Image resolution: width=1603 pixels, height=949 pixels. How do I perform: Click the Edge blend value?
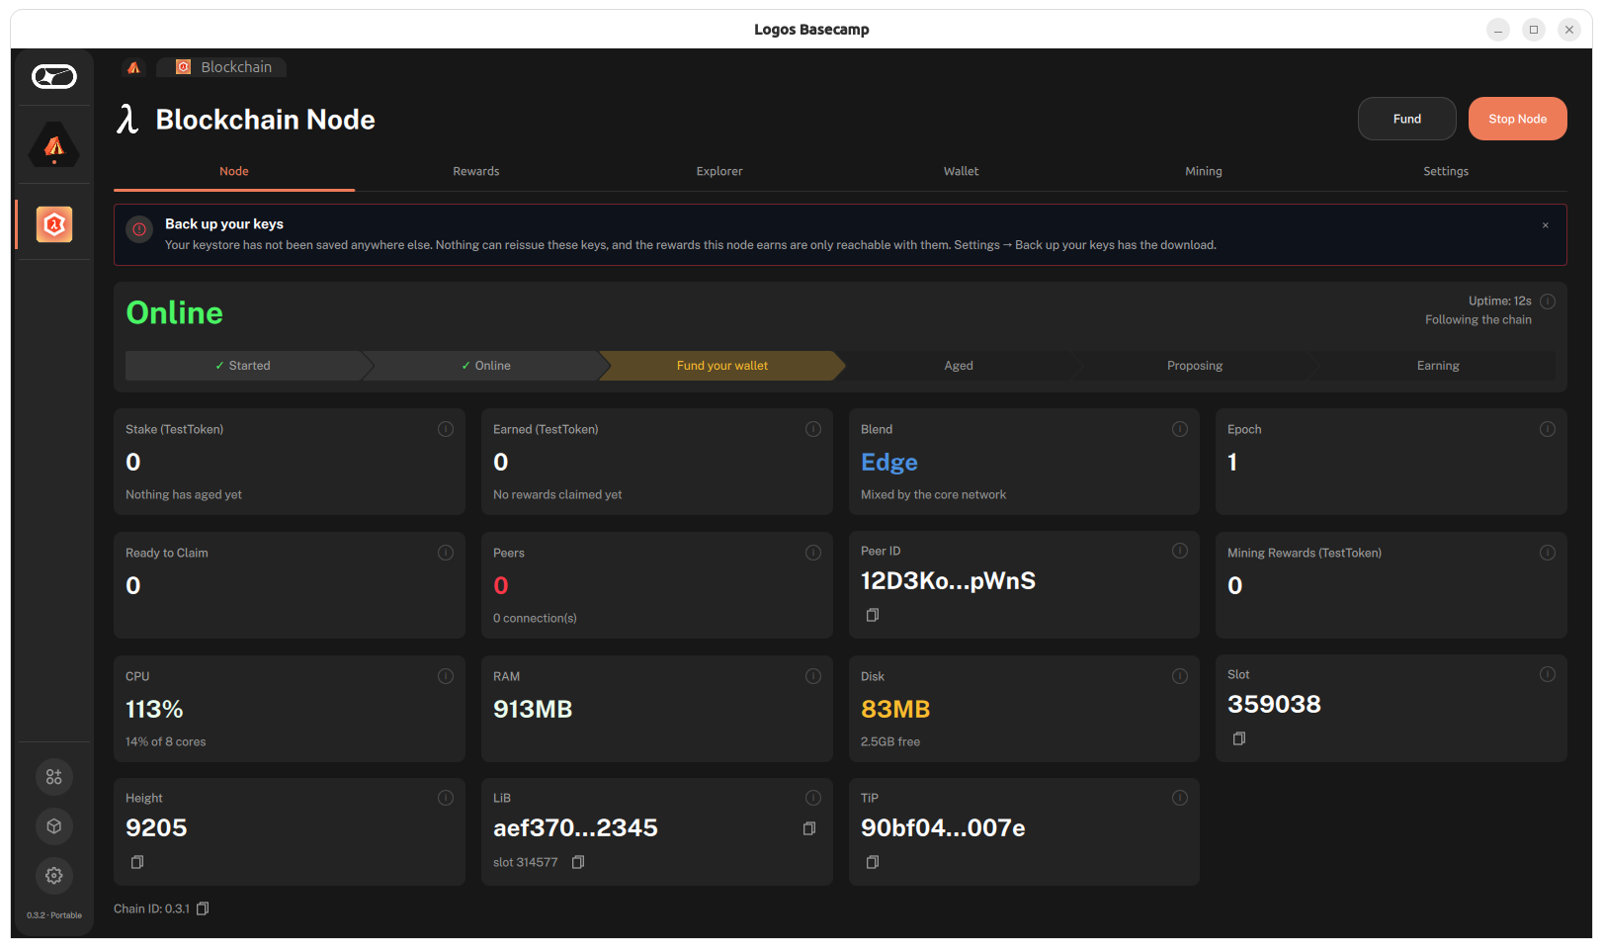coord(889,462)
